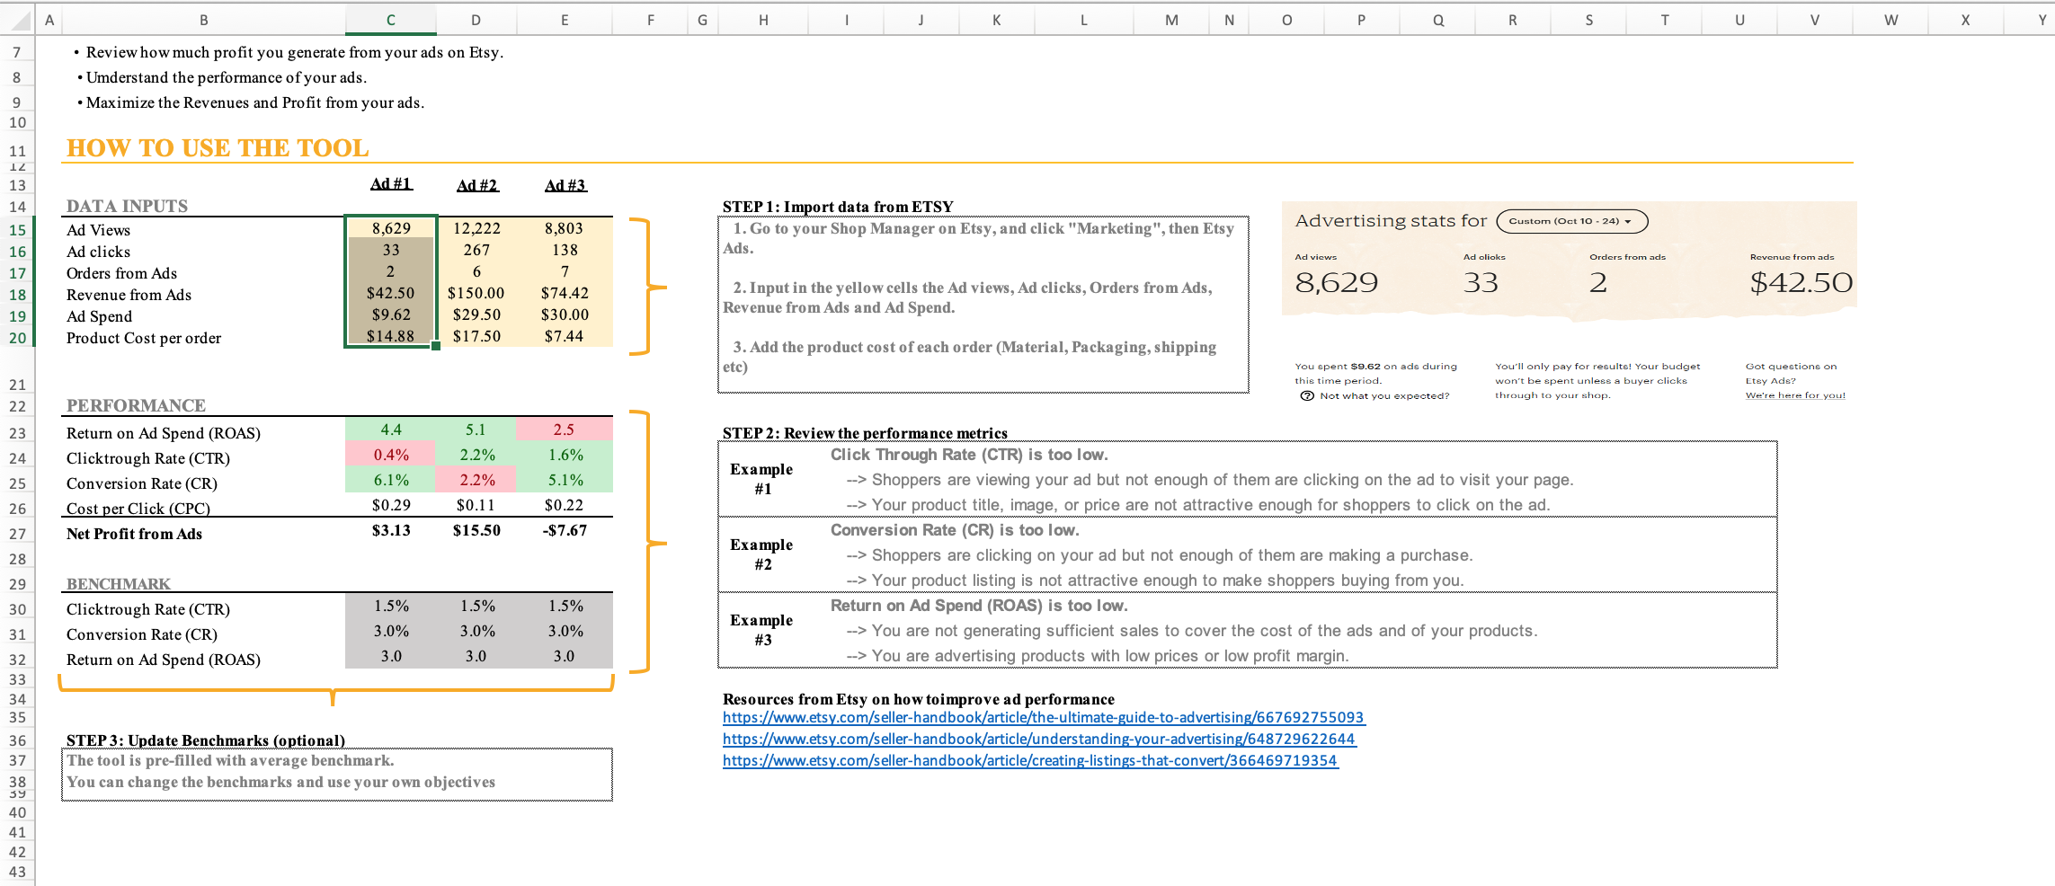2055x886 pixels.
Task: Click the BENCHMARK section label
Action: tap(119, 584)
